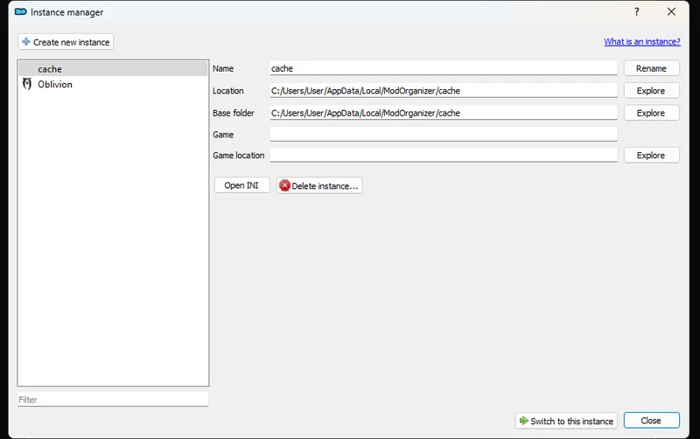700x439 pixels.
Task: Select the Oblivion instance entry
Action: click(55, 84)
